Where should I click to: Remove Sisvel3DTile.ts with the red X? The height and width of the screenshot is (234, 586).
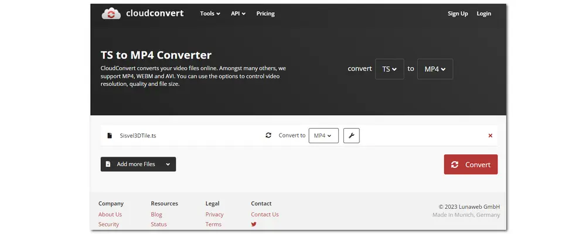click(x=490, y=136)
